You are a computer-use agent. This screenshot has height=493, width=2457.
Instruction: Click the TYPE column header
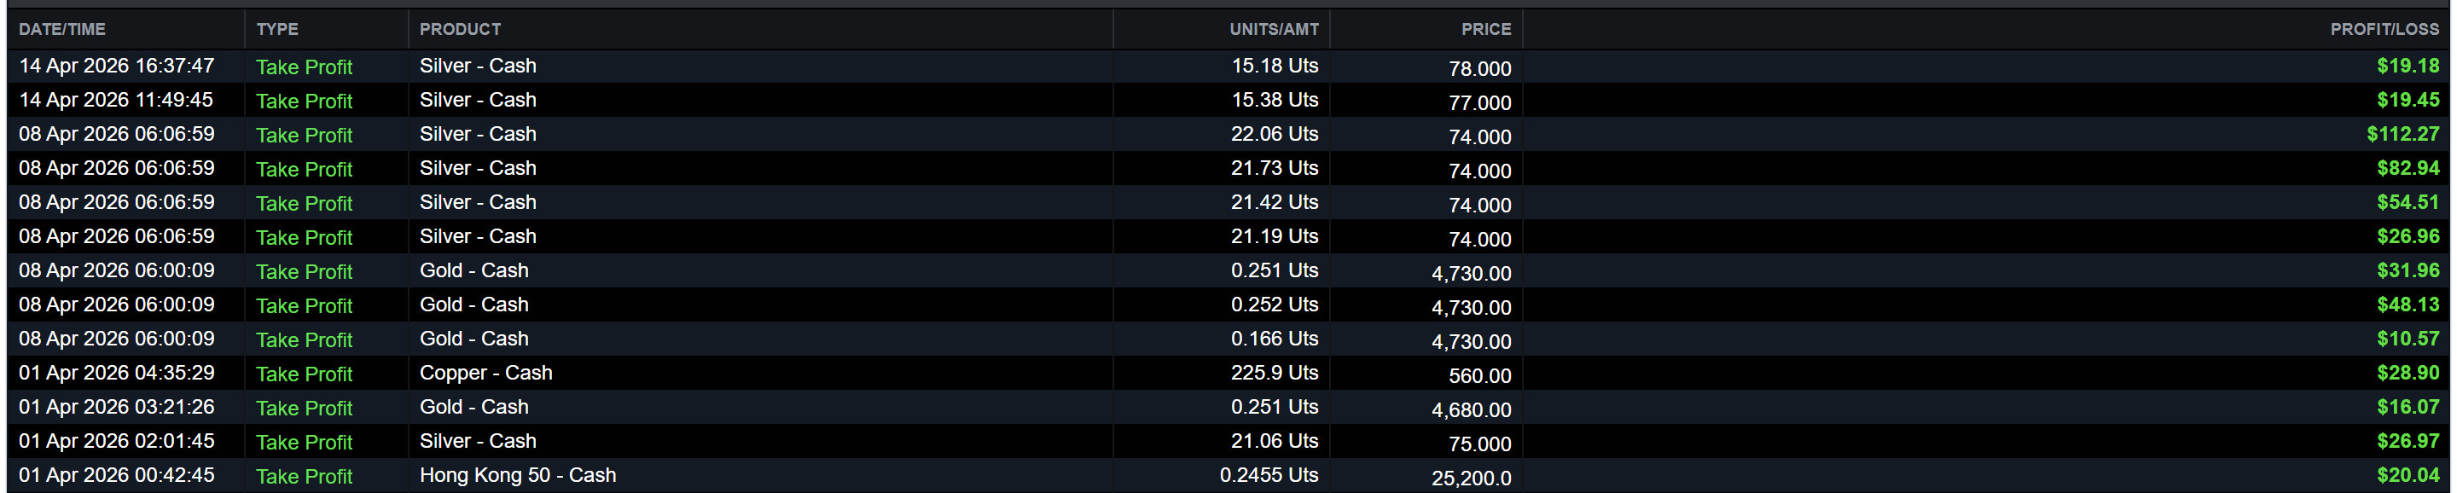(x=276, y=30)
